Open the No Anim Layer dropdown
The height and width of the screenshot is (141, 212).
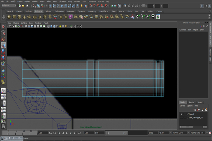pyautogui.click(x=179, y=133)
